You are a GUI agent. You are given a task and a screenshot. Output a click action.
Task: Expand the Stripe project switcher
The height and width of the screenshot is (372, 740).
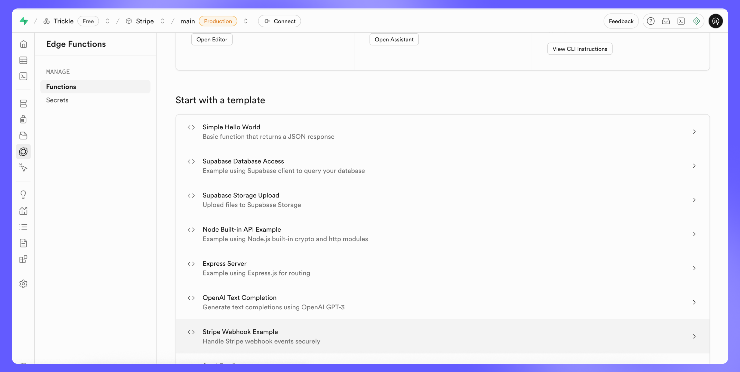[x=163, y=21]
